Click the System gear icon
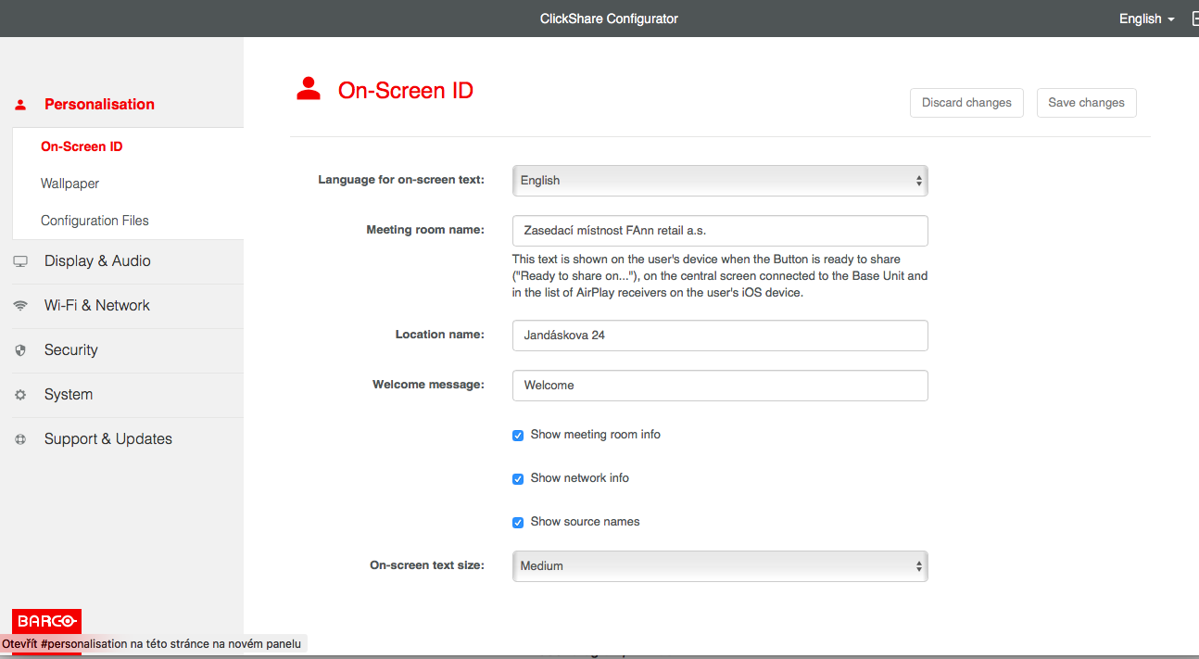1199x659 pixels. click(x=20, y=395)
